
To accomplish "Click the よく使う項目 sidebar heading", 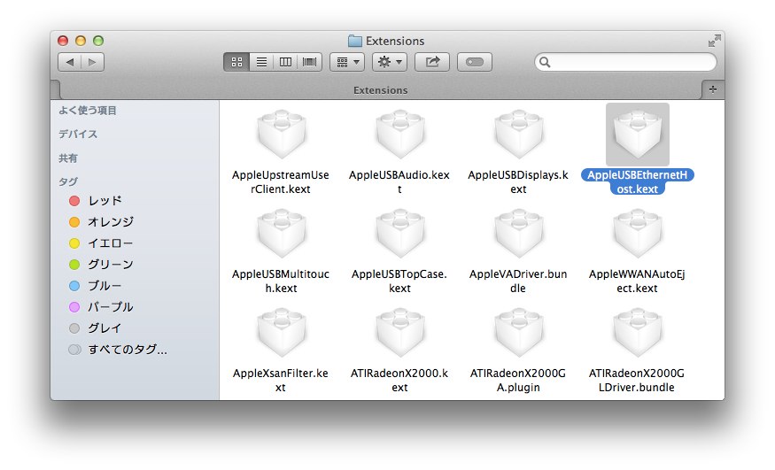I will pyautogui.click(x=88, y=111).
